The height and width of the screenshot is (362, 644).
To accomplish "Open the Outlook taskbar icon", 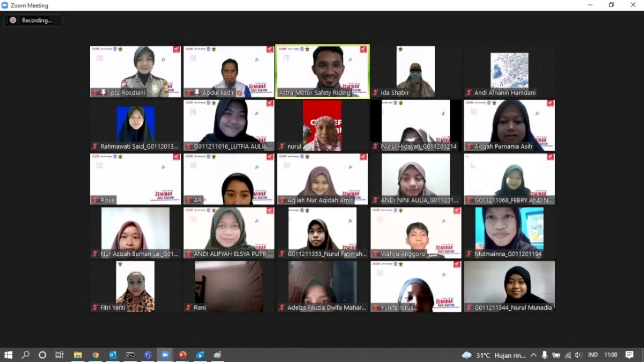I will [x=113, y=355].
